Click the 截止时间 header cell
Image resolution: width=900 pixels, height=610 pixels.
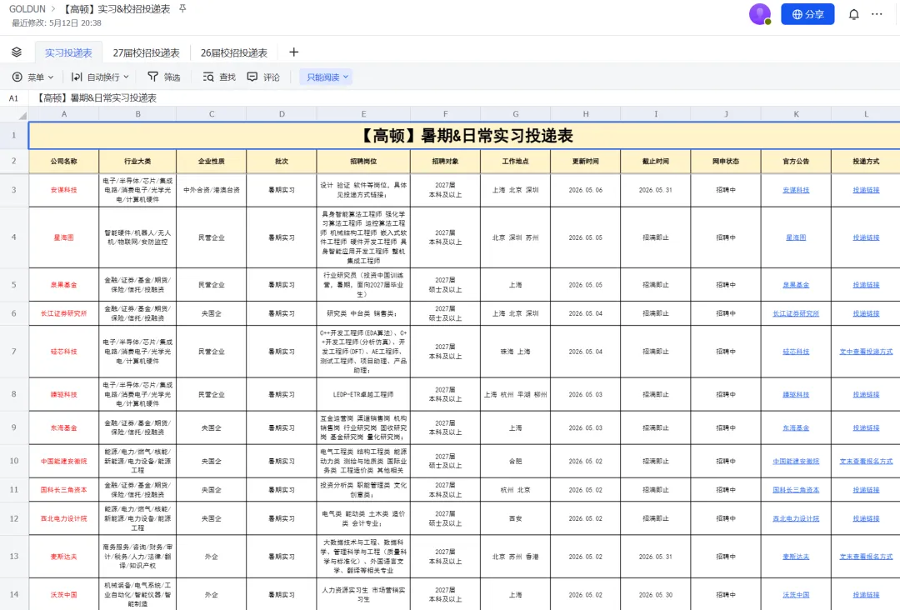(x=656, y=162)
